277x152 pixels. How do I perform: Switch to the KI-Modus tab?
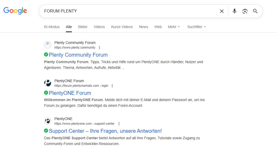click(52, 27)
